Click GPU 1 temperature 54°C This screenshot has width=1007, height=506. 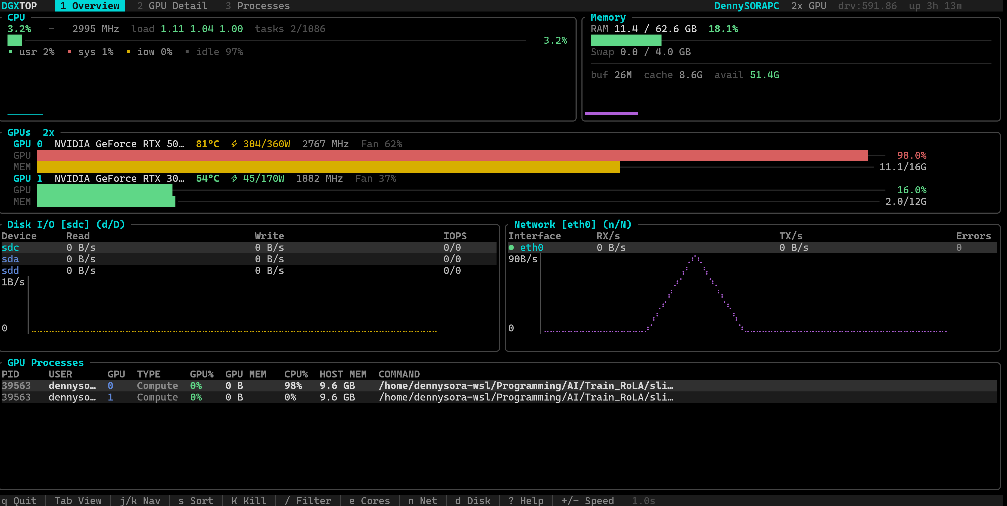point(208,179)
